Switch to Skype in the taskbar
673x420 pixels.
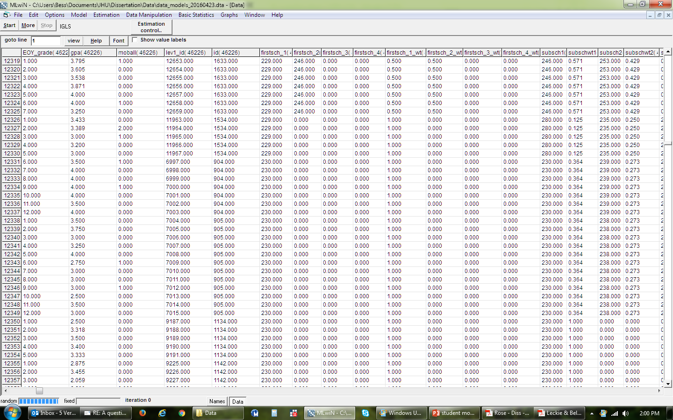click(x=365, y=413)
